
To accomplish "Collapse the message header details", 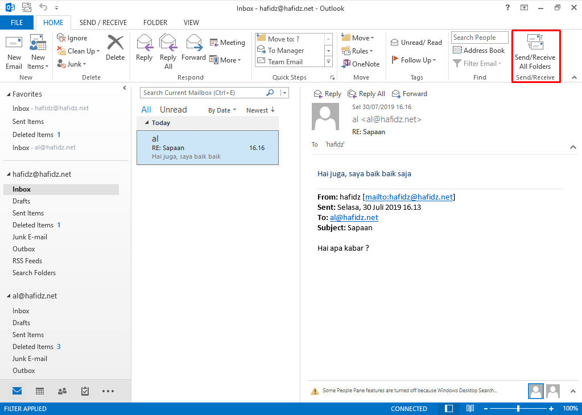I will tap(573, 147).
